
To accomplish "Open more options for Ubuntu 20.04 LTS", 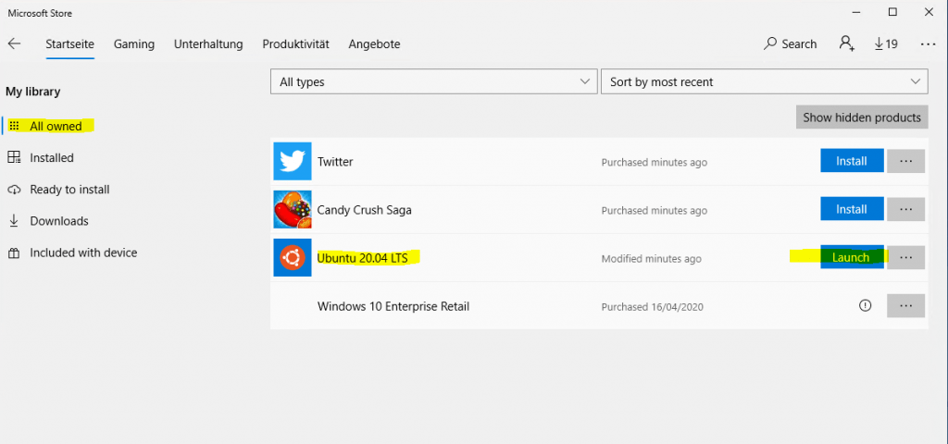I will pos(905,257).
